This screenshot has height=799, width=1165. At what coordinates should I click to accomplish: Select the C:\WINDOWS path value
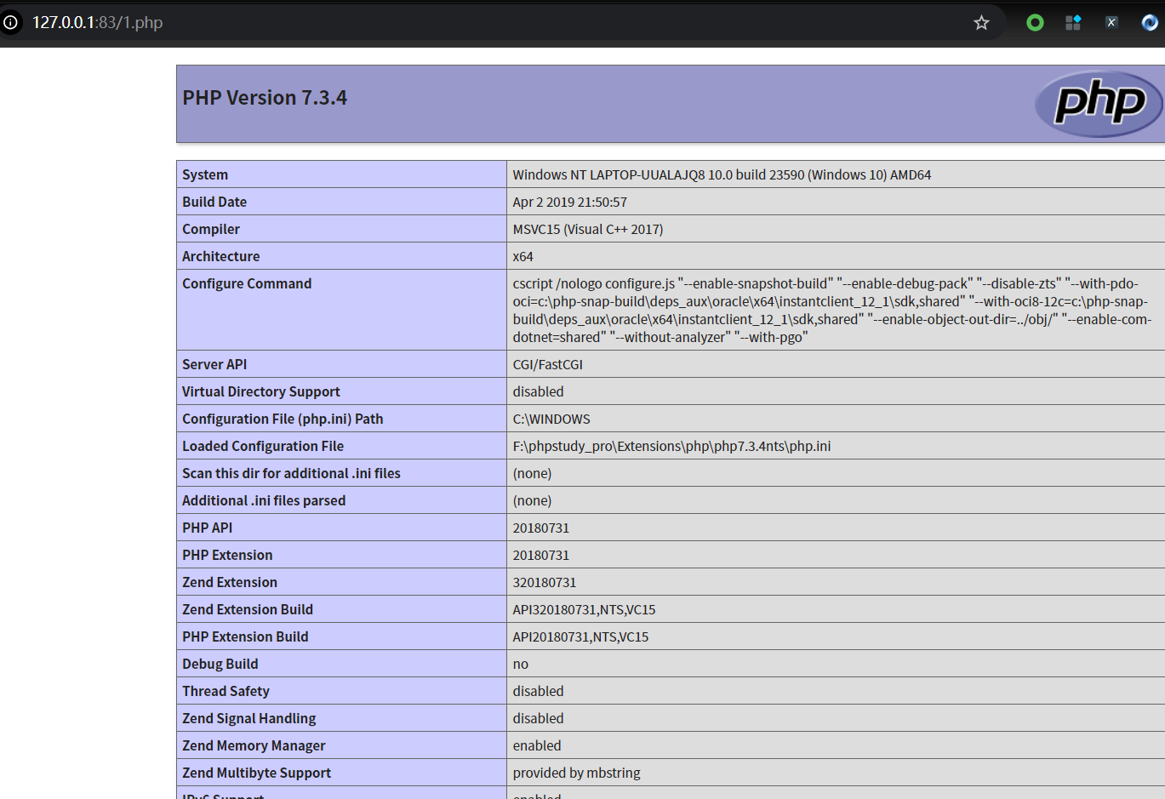tap(551, 419)
